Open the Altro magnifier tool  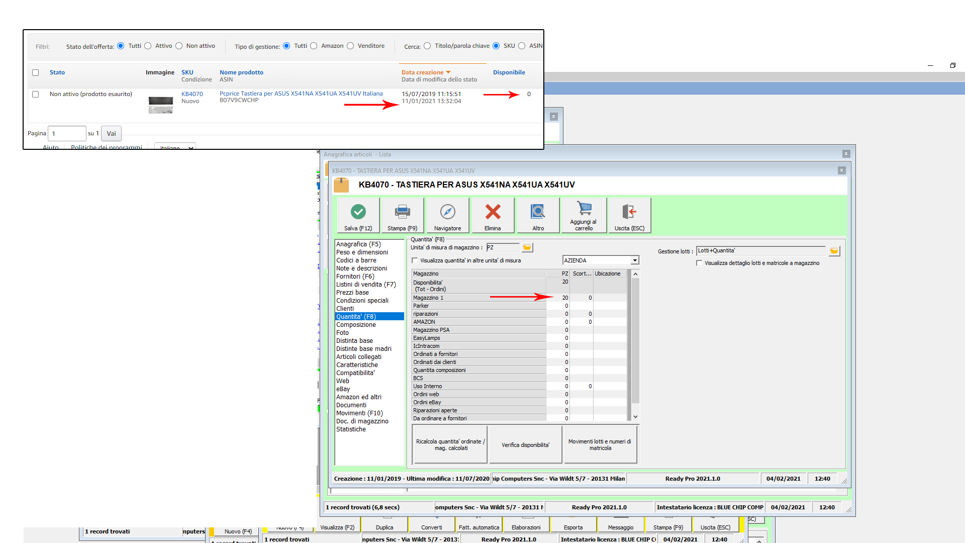(538, 215)
